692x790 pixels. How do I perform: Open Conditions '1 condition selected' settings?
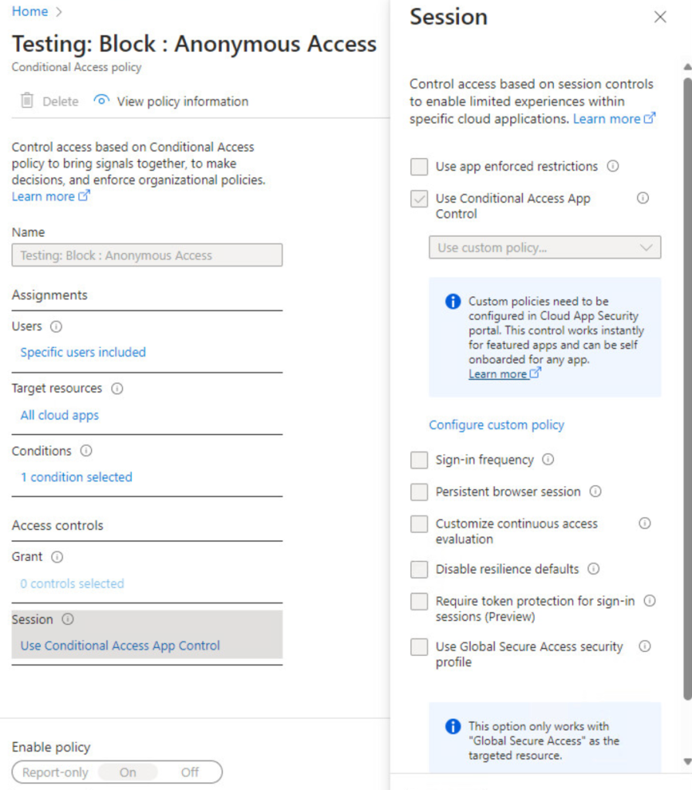click(76, 478)
